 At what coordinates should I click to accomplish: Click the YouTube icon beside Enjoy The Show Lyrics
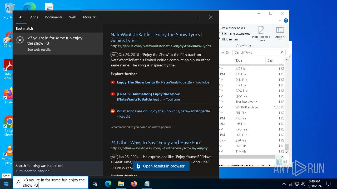click(113, 82)
